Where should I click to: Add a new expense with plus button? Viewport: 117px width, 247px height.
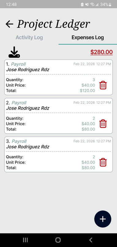click(x=103, y=219)
